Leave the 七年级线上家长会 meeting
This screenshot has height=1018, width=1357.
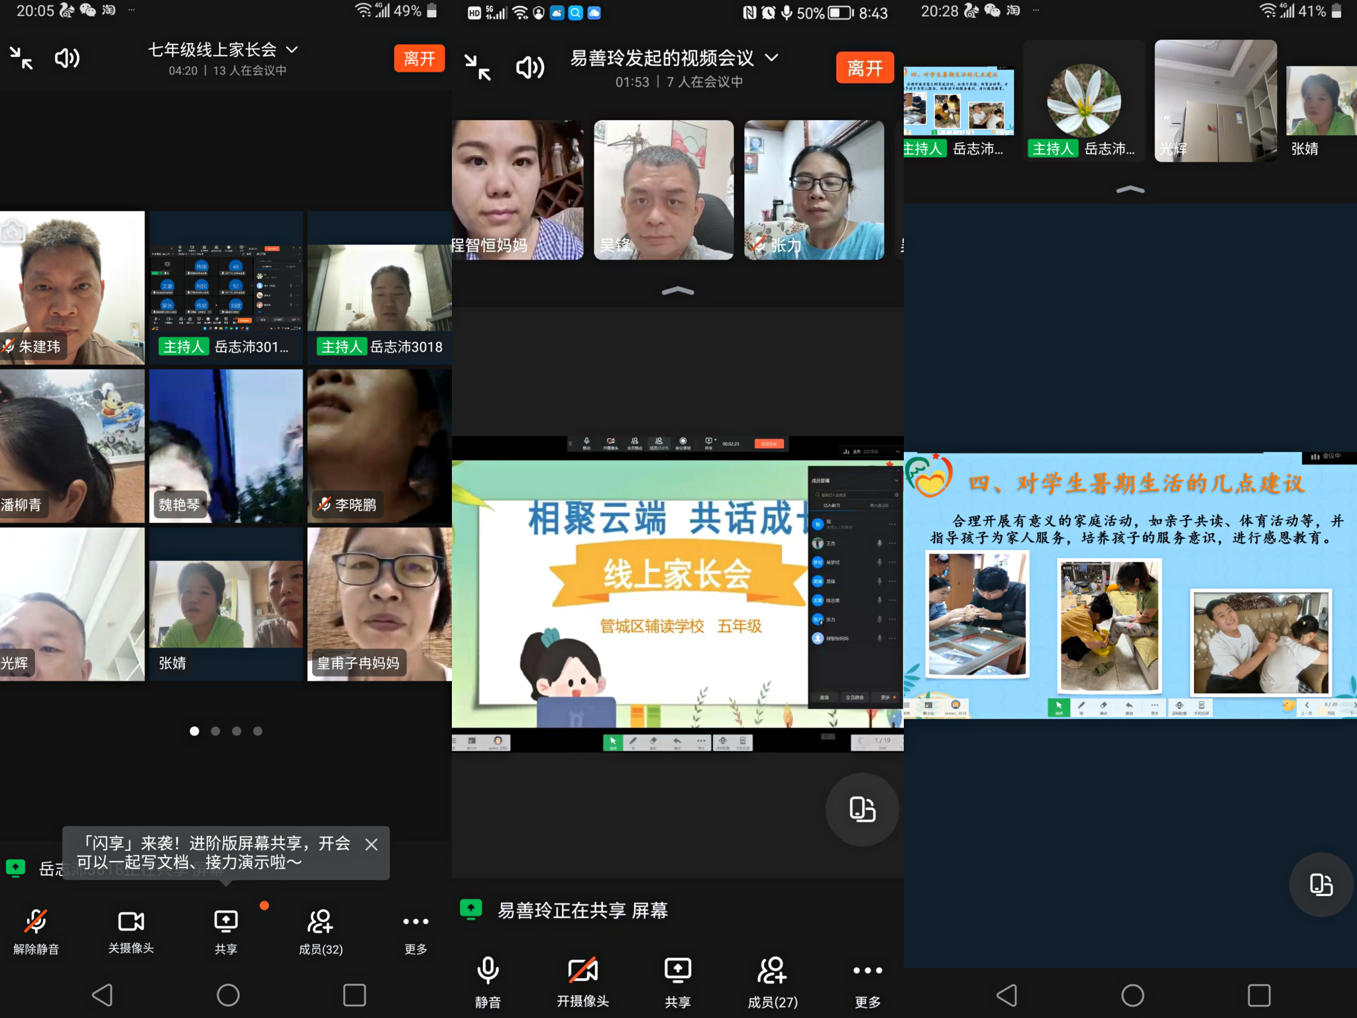(419, 58)
